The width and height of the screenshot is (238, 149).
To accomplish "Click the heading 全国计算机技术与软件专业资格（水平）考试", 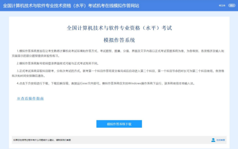I will (119, 28).
